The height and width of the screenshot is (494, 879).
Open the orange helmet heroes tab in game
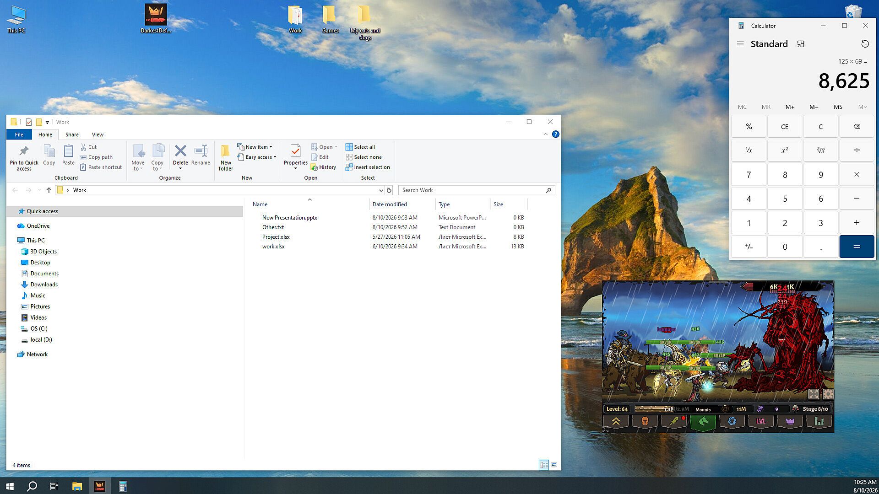645,421
